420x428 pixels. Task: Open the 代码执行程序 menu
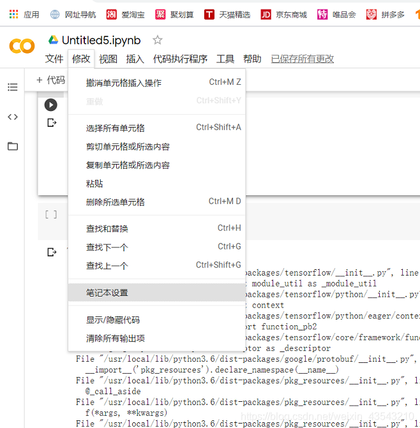(x=180, y=59)
